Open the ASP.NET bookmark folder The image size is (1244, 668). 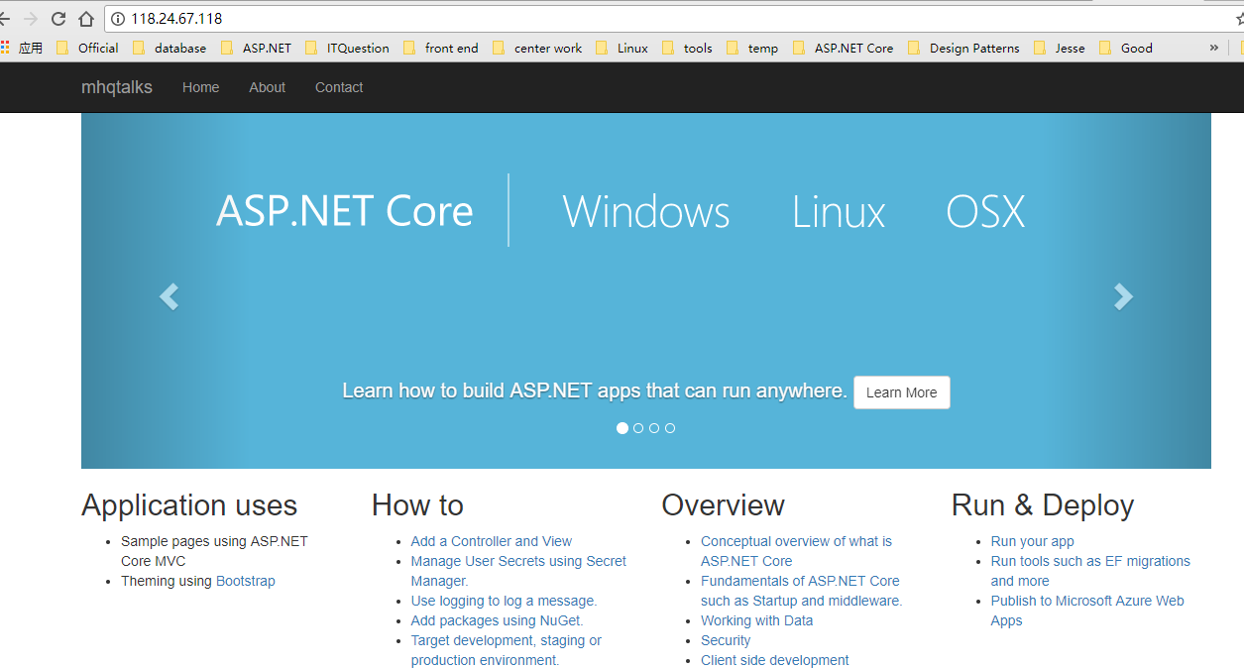pos(257,48)
